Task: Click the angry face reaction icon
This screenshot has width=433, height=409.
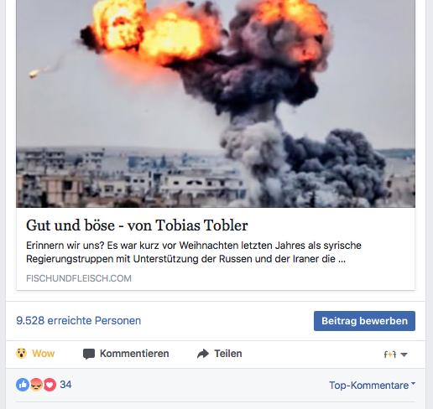Action: click(36, 385)
